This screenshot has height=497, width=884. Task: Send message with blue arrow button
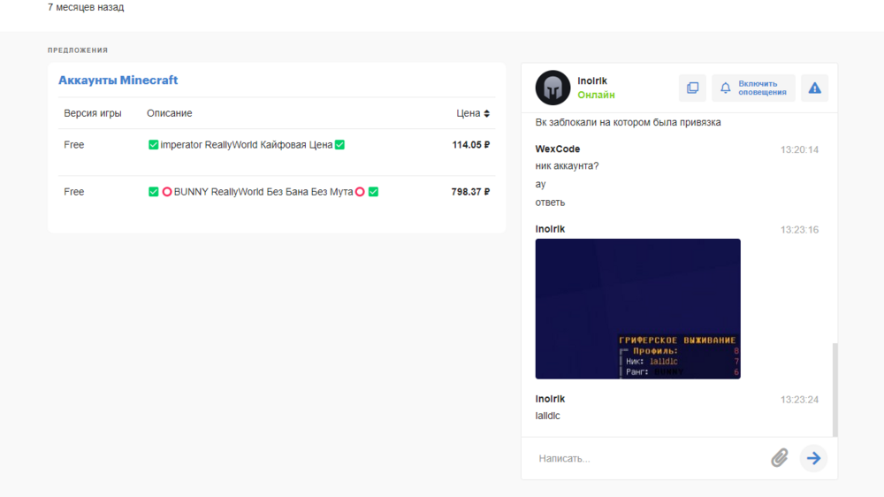click(x=813, y=458)
